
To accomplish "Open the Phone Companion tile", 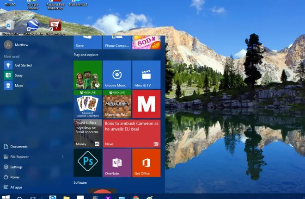I will [x=117, y=42].
